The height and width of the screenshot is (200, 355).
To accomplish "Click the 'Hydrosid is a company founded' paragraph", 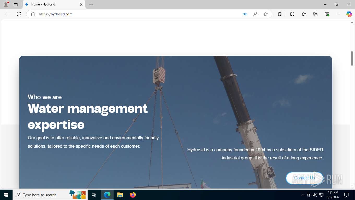I will (x=255, y=154).
